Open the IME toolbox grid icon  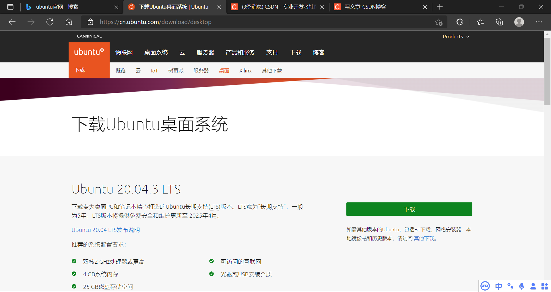click(x=545, y=286)
